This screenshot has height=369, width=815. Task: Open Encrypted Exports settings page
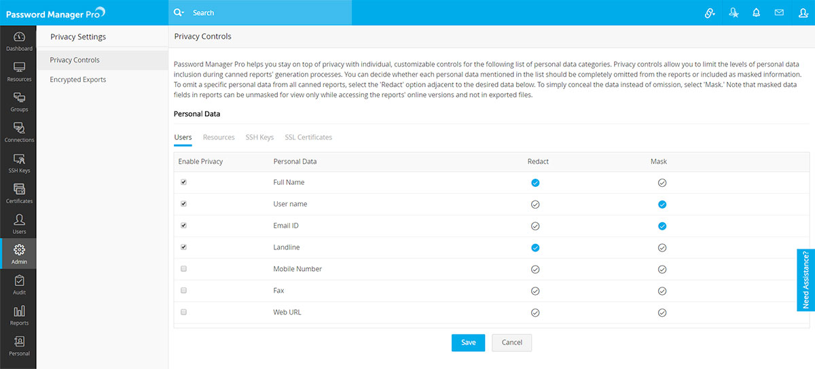[78, 80]
